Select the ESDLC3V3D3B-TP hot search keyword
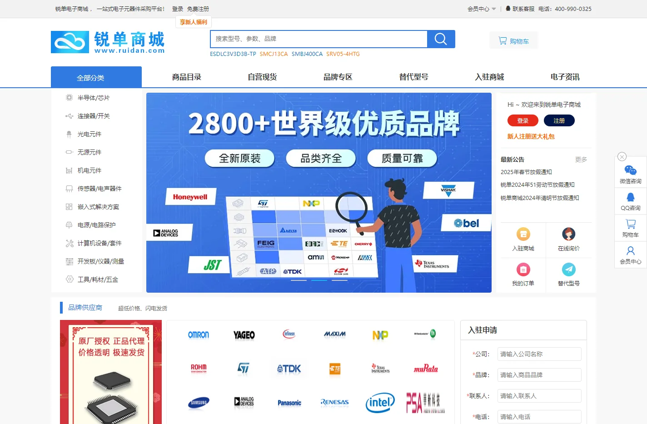Screen dimensions: 647x424 click(x=233, y=54)
